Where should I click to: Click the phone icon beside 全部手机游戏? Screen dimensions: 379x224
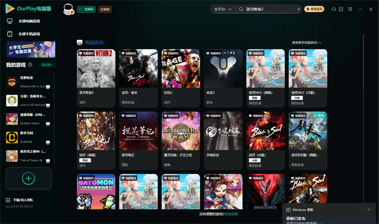10,34
